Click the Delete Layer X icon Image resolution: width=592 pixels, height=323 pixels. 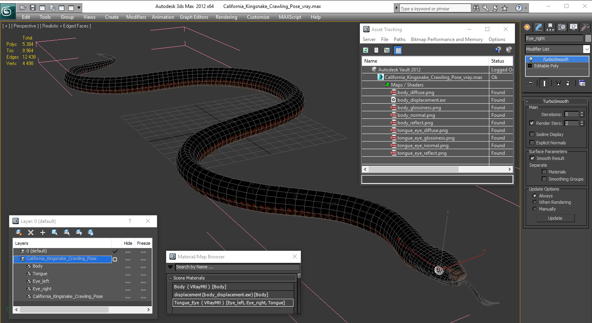pos(31,232)
